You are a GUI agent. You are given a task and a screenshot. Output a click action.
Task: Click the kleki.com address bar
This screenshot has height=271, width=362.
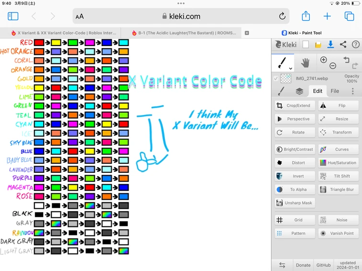coord(181,16)
